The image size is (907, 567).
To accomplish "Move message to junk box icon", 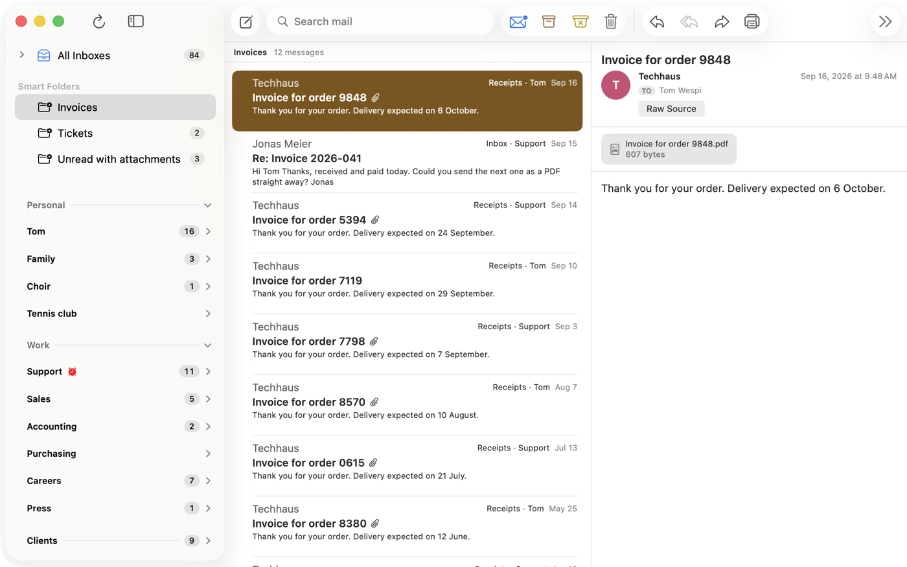I will [580, 21].
